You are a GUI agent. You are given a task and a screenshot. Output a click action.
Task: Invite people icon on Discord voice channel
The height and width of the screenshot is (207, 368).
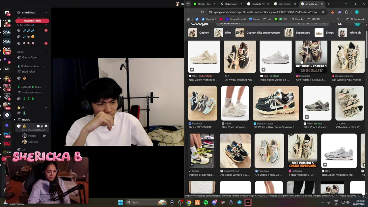(42, 126)
